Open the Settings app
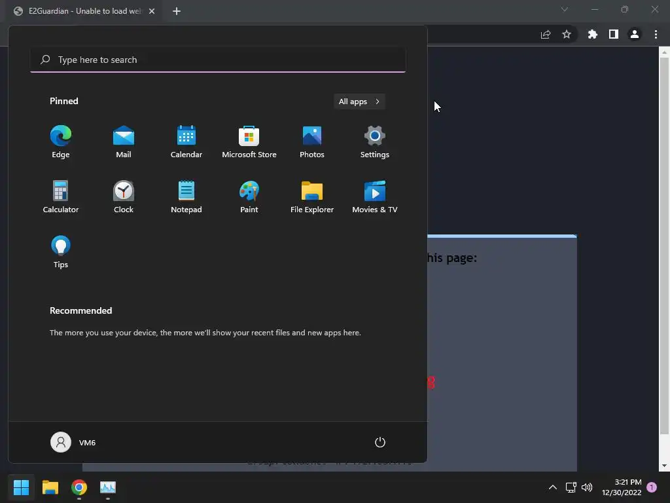This screenshot has width=670, height=503. (375, 142)
